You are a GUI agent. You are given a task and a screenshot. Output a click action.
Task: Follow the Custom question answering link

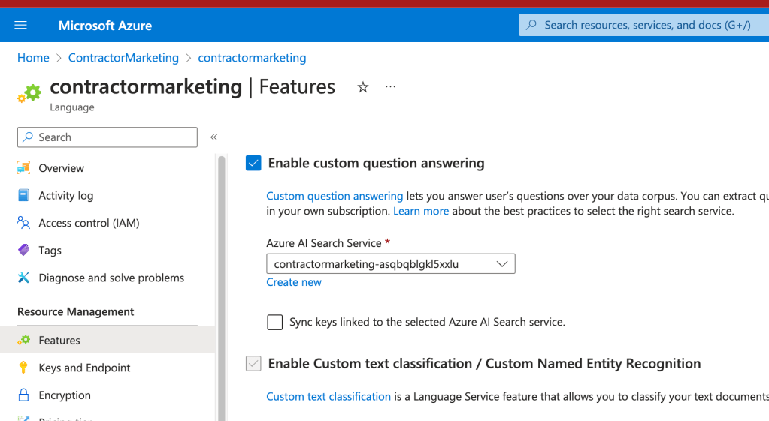pyautogui.click(x=335, y=196)
